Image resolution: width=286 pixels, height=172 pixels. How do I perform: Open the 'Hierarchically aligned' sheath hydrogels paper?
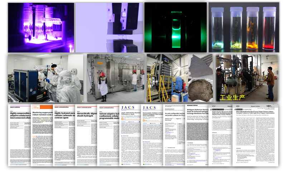(86, 136)
